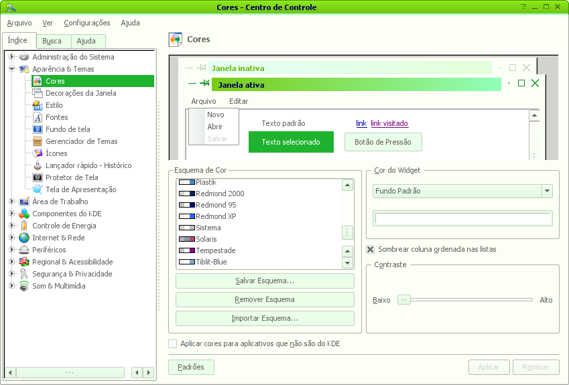The image size is (569, 385).
Task: Click the Segurança & Privacidade keys icon
Action: (x=24, y=274)
